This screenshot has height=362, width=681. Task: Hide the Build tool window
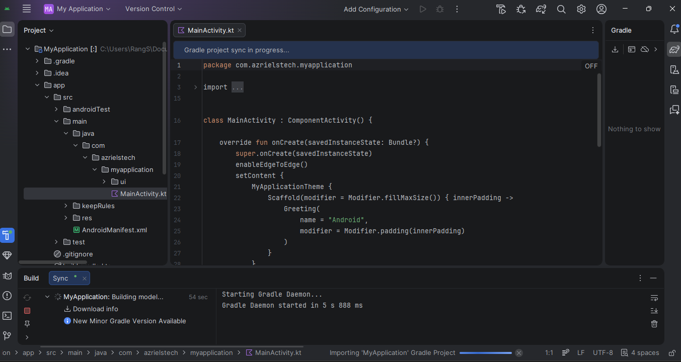pos(653,278)
